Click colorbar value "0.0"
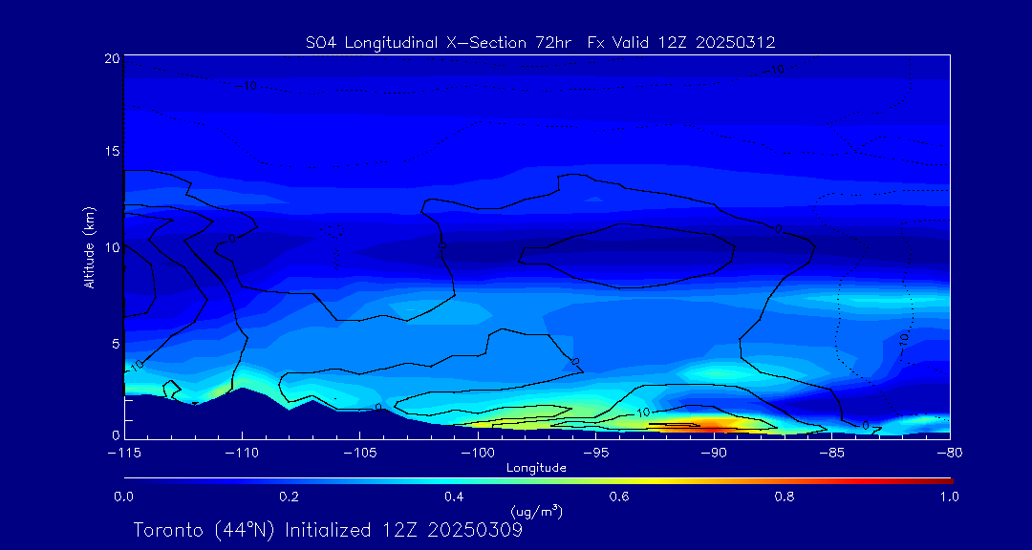 point(123,497)
